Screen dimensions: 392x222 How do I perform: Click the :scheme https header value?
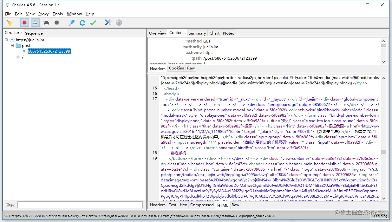(208, 53)
